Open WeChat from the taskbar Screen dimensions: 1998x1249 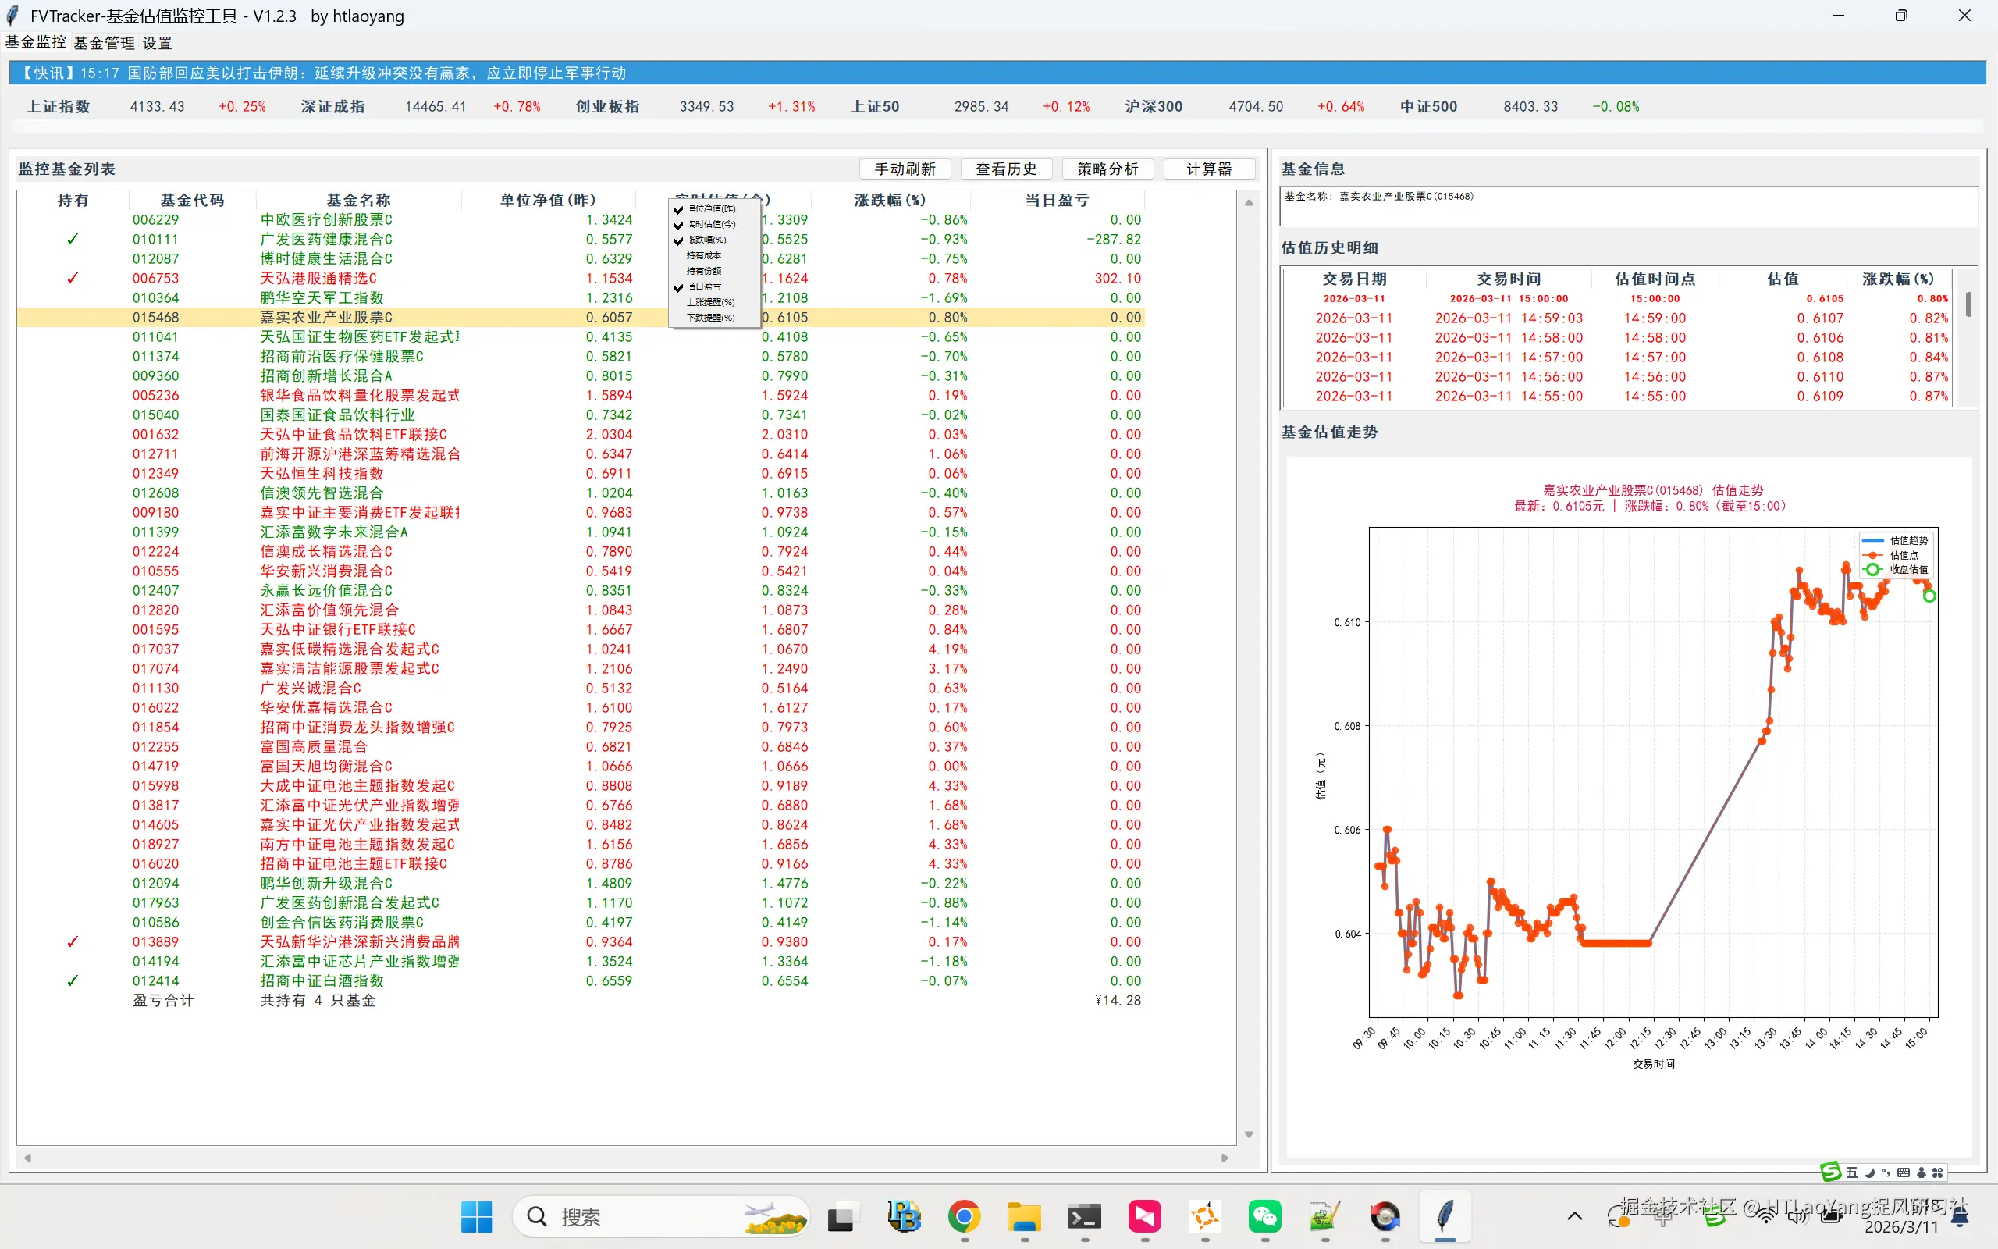coord(1264,1217)
